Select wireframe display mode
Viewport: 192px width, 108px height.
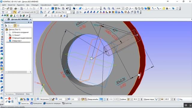coord(136,8)
